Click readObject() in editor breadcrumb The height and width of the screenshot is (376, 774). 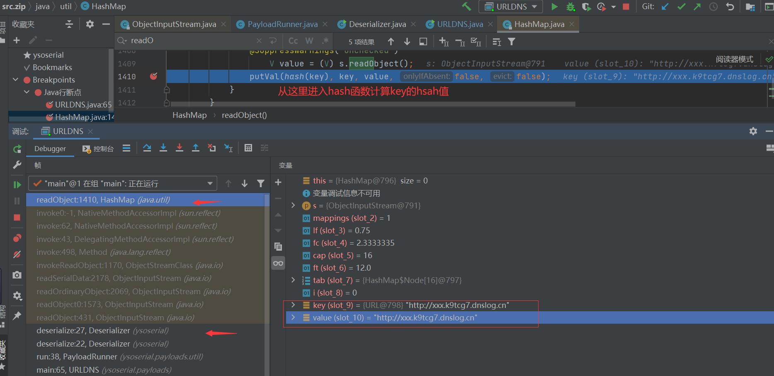pos(244,115)
